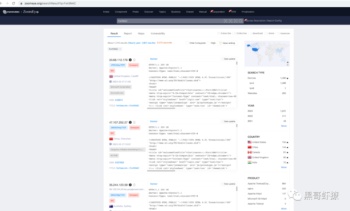Switch to the Result tab
The width and height of the screenshot is (350, 211).
tap(114, 33)
